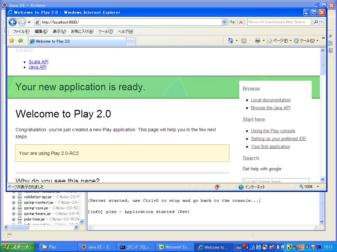Select spring-core.jar jar icon in Eclipse
Screen dimensions: 337x252
click(19, 208)
